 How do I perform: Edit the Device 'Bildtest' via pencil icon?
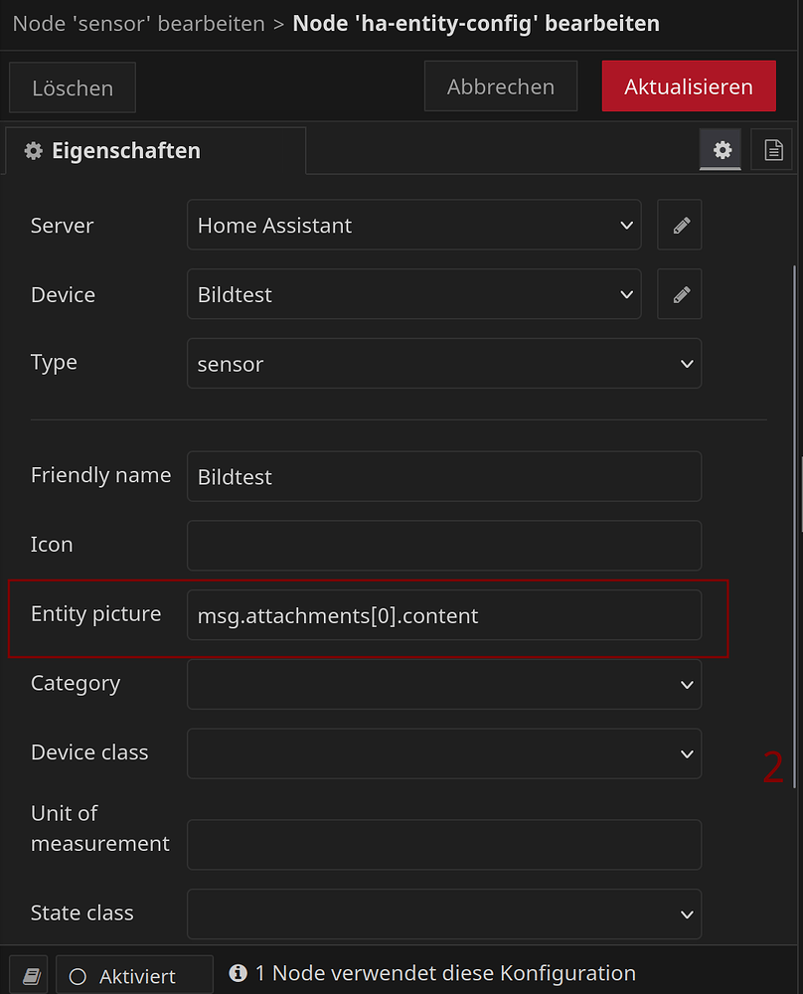(680, 294)
